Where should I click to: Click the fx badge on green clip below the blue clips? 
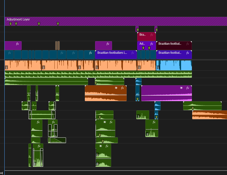pyautogui.click(x=154, y=122)
